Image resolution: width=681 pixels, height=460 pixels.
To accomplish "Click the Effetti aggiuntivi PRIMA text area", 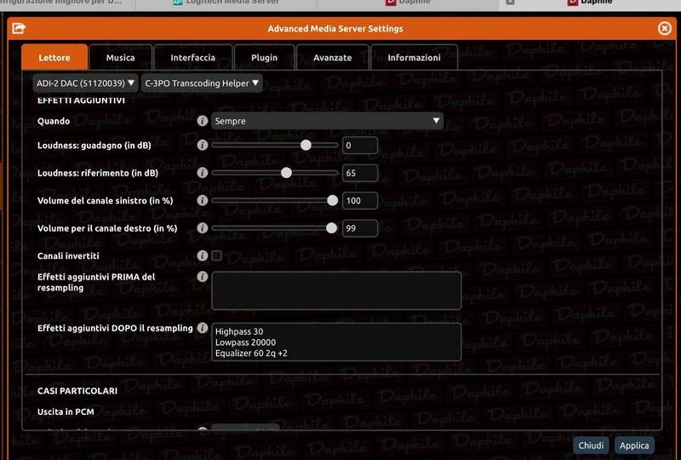I will coord(336,290).
